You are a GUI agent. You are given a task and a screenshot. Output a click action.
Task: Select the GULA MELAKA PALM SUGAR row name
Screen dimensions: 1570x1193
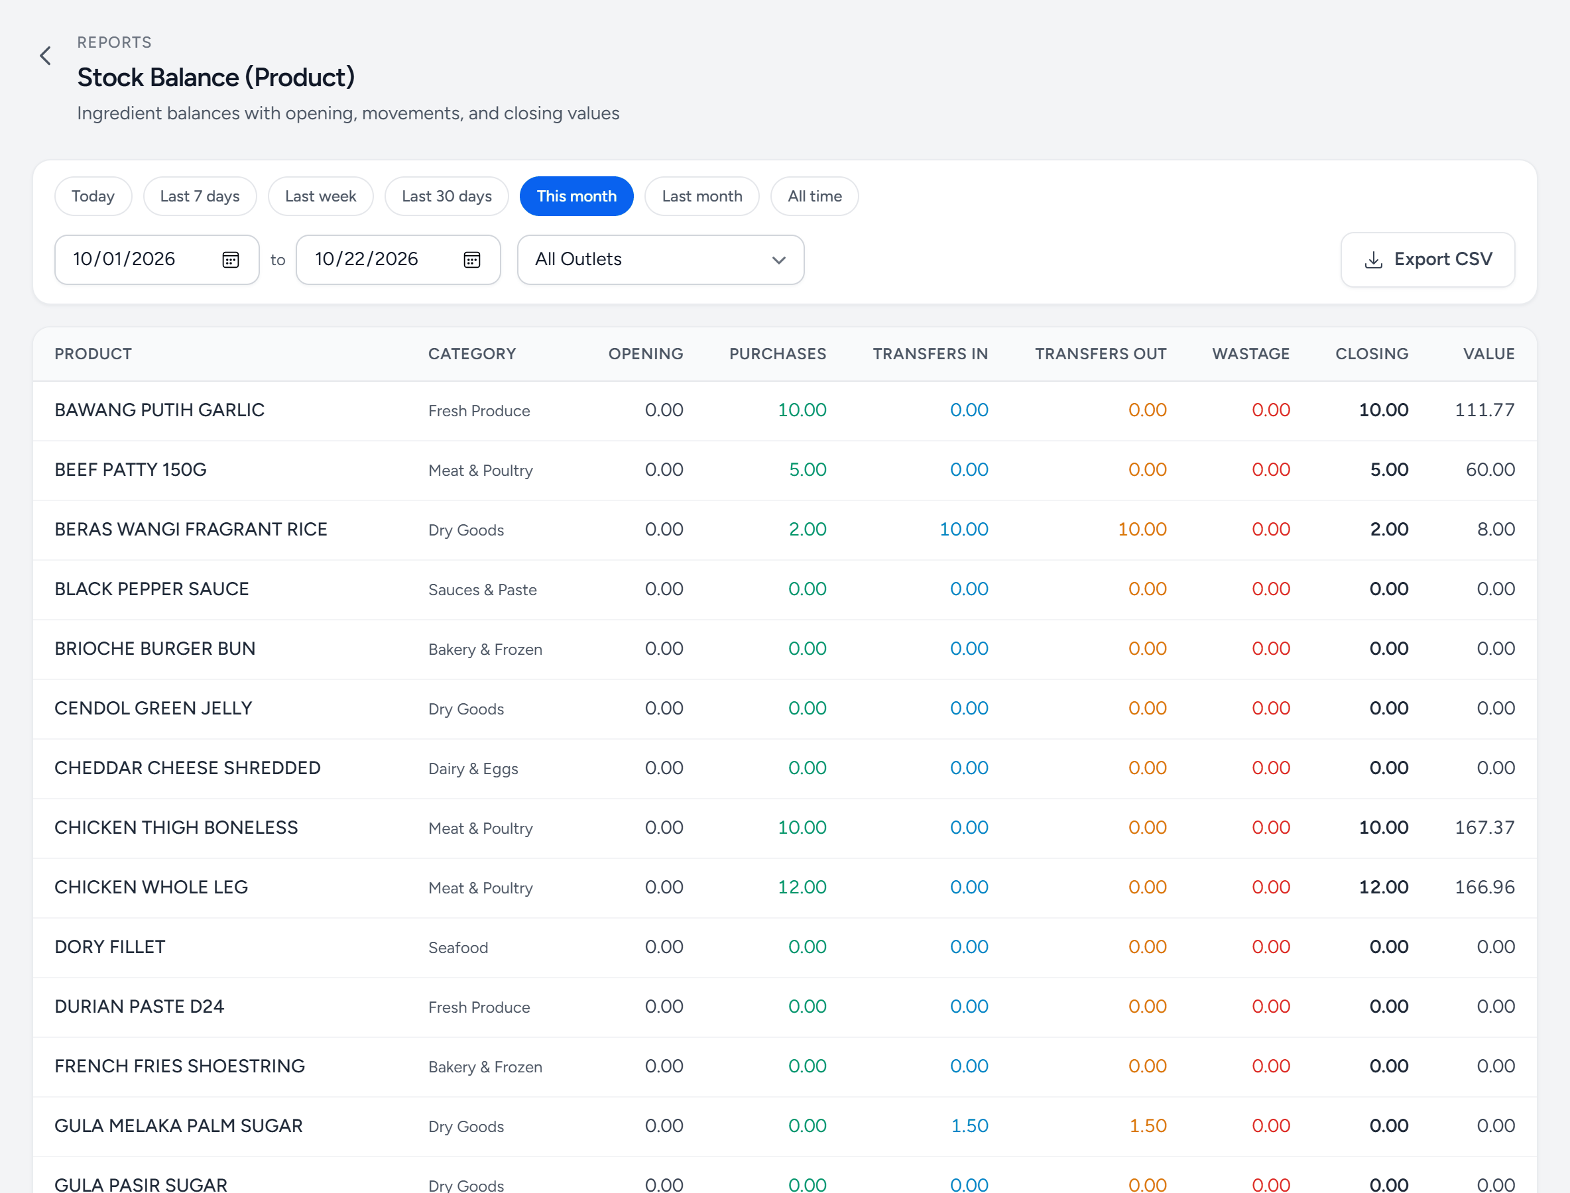(x=179, y=1126)
